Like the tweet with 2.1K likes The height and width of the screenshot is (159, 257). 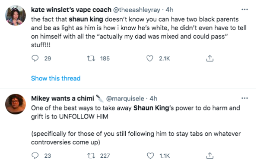click(x=149, y=58)
